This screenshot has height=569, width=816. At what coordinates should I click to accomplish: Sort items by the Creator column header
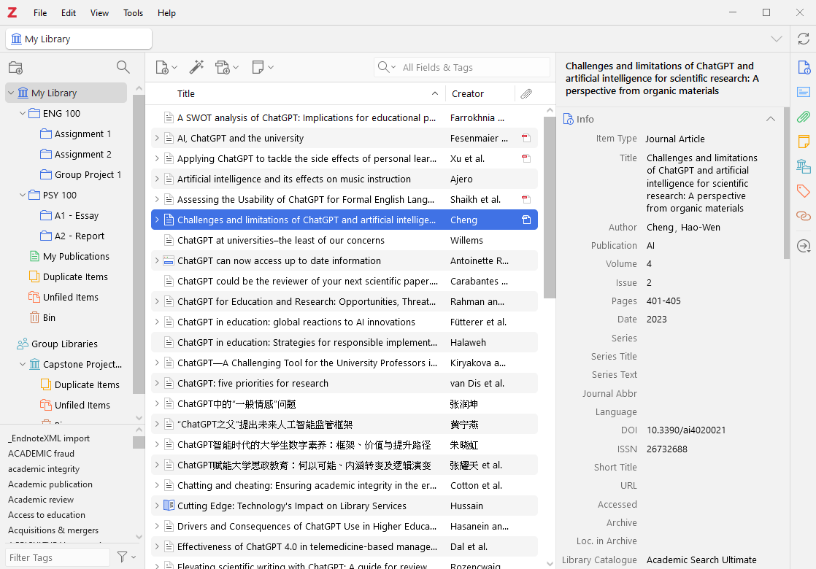coord(468,93)
